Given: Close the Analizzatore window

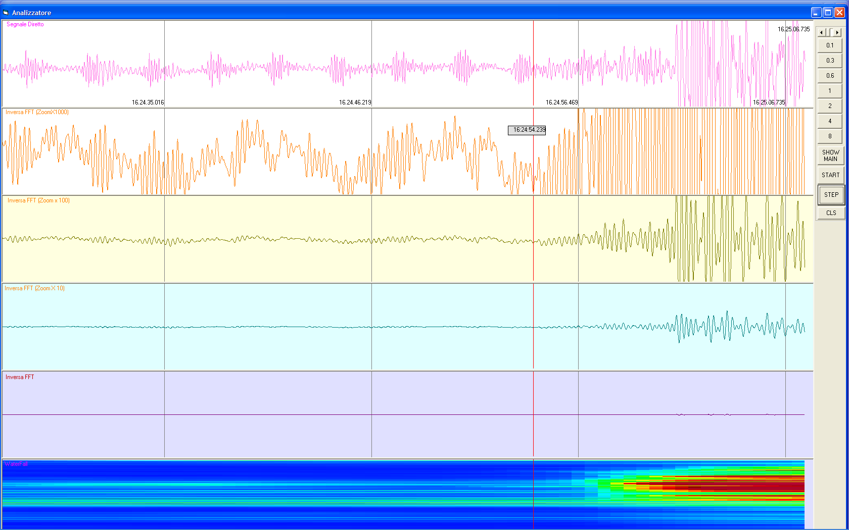Looking at the screenshot, I should [839, 13].
